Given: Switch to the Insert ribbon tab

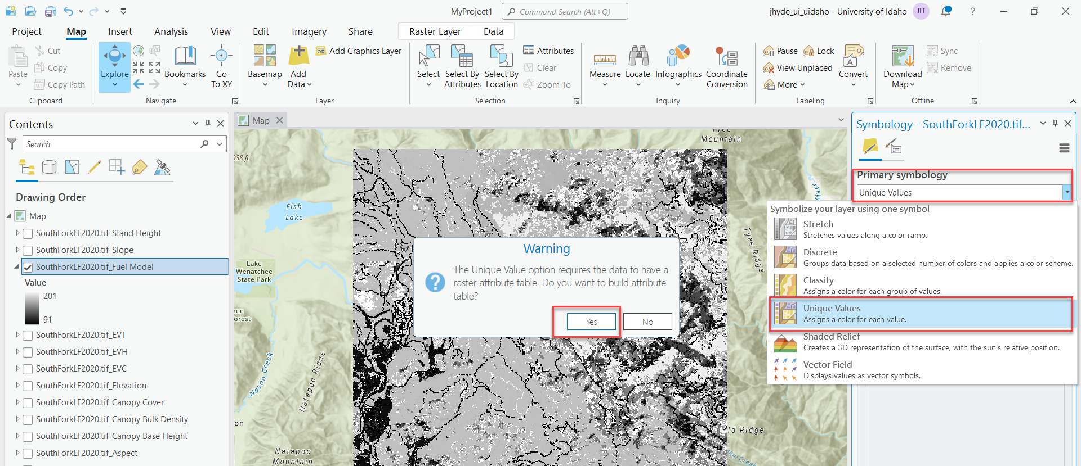Looking at the screenshot, I should pos(120,31).
